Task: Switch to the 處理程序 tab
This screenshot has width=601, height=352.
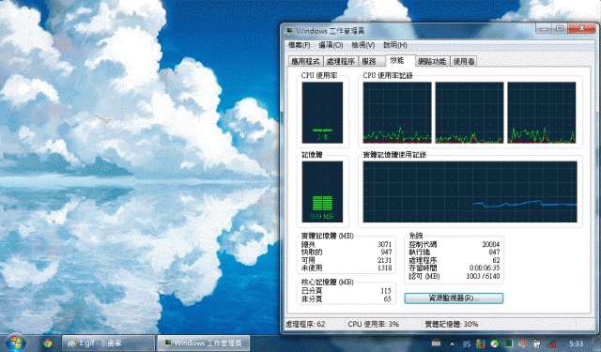Action: click(x=340, y=61)
